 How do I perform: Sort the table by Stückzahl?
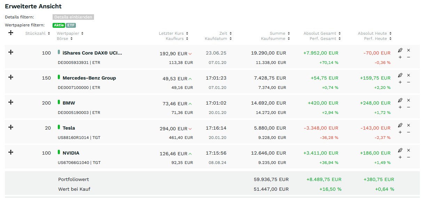38,33
